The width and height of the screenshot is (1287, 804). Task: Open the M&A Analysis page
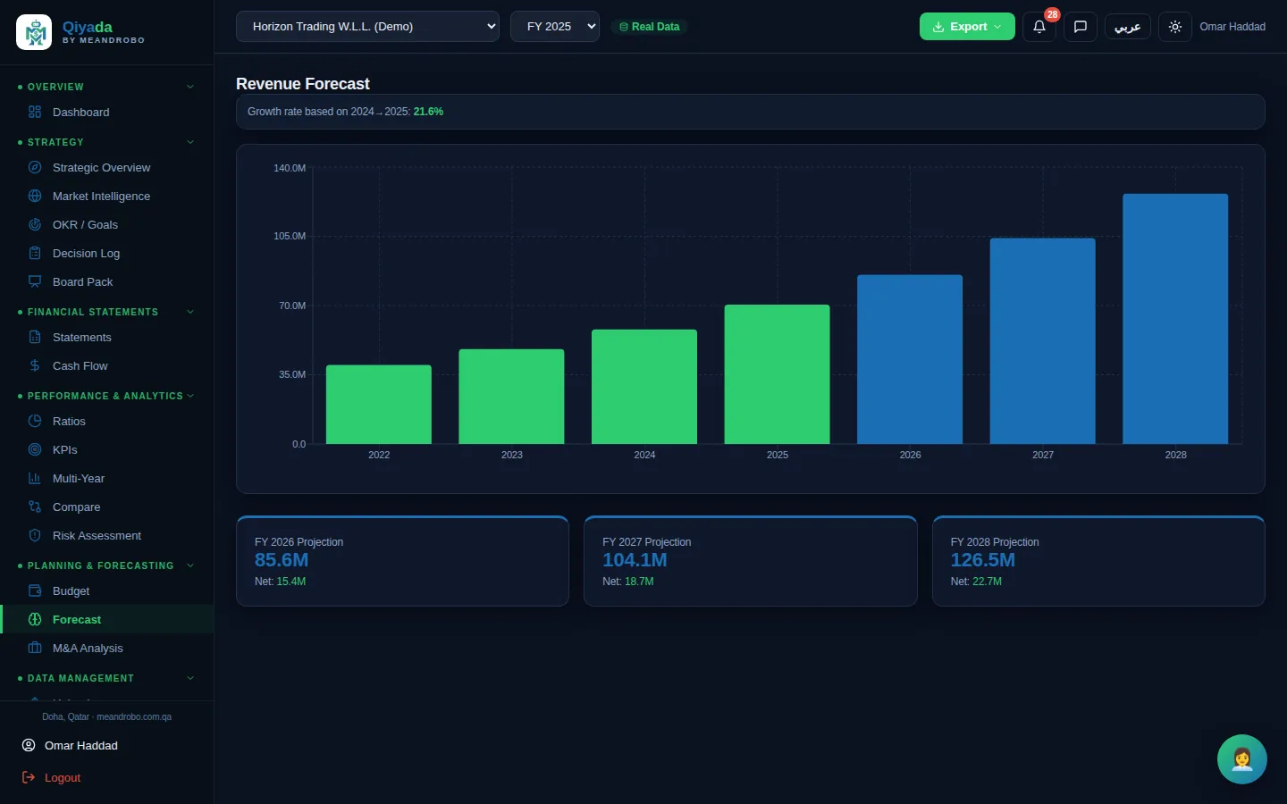tap(107, 648)
